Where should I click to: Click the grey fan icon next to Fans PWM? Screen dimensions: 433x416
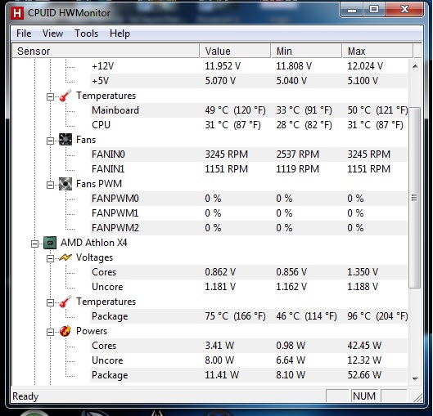point(65,184)
